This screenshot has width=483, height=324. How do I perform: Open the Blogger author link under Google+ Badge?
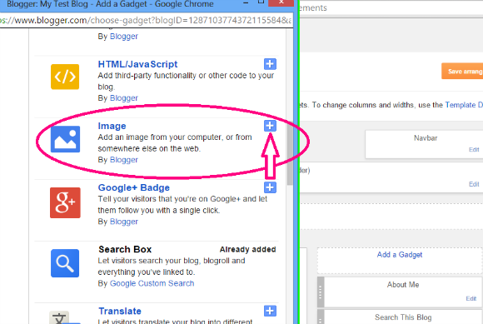[124, 222]
